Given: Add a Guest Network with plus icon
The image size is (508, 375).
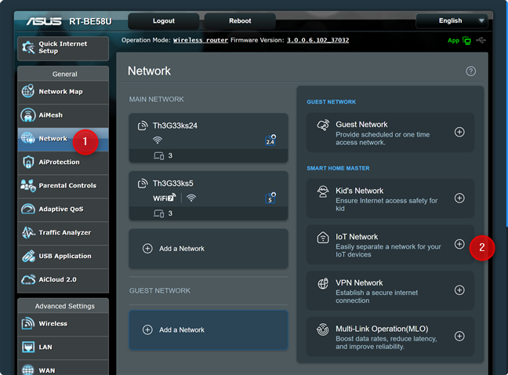Looking at the screenshot, I should [459, 132].
